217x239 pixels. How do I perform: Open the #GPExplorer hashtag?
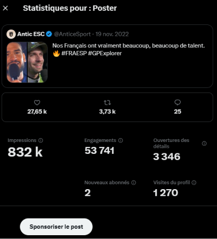(x=105, y=53)
